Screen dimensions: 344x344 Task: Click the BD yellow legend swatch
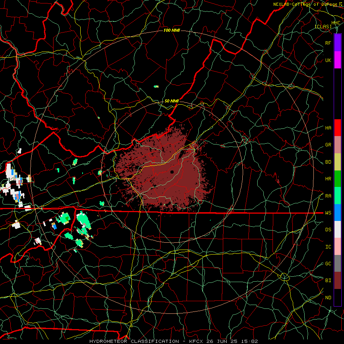point(338,162)
